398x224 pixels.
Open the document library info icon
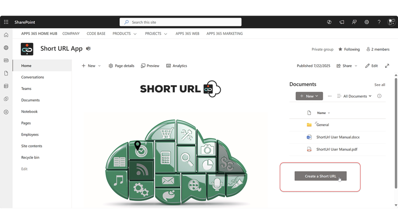click(x=379, y=96)
